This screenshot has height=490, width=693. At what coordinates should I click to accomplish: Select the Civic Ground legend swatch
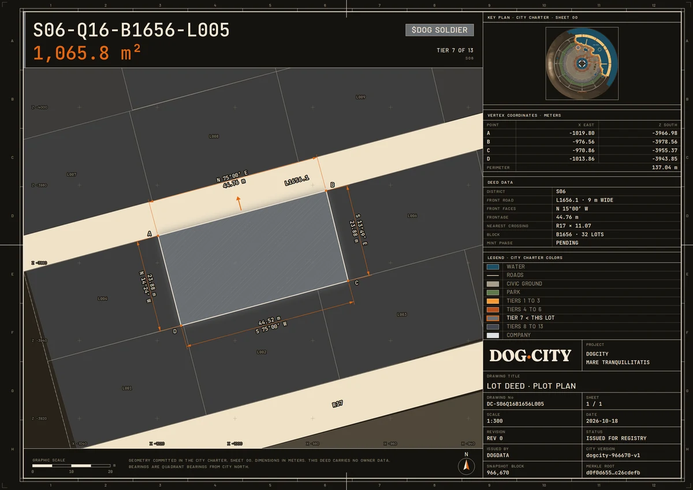click(493, 284)
